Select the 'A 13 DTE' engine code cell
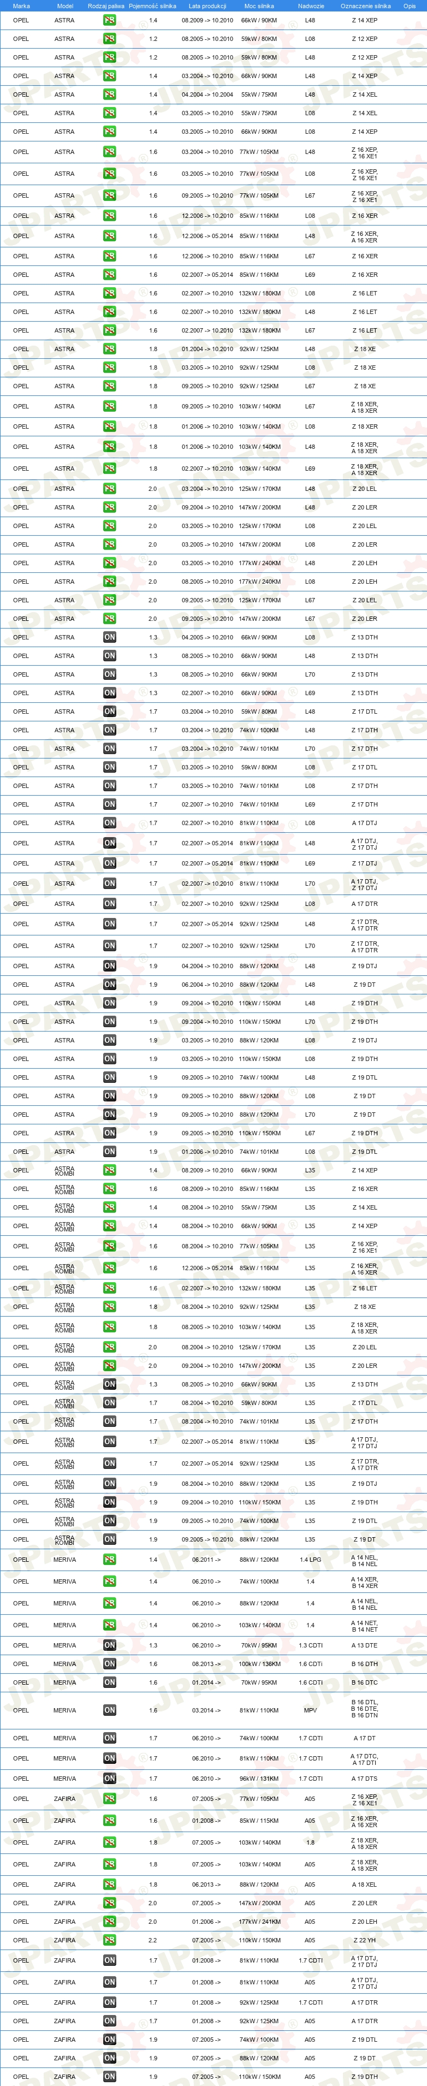 (x=365, y=1645)
